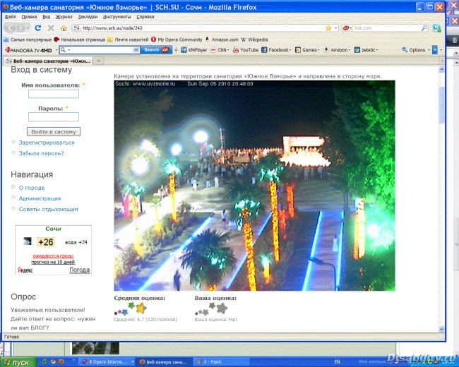Viewport: 459px width, 367px height.
Task: Open the Инструменты menu
Action: coord(117,16)
